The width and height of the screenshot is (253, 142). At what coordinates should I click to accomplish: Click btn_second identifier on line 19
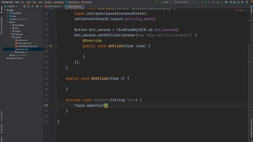100,30
